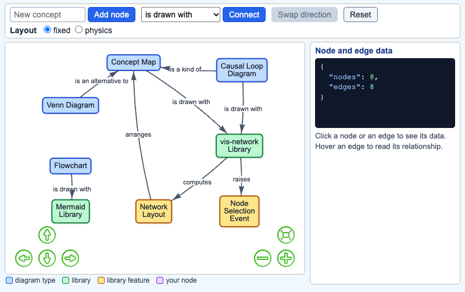Click the "edges": 8 line in JSON panel
The width and height of the screenshot is (465, 292).
[x=352, y=87]
